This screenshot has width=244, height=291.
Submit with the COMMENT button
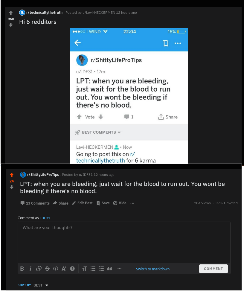pyautogui.click(x=213, y=269)
